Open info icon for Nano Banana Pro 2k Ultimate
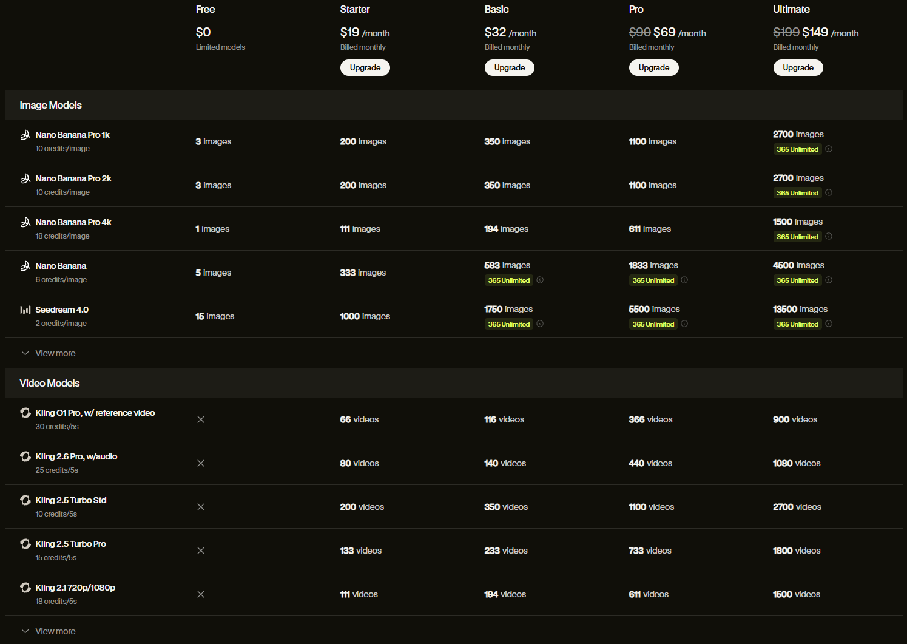 coord(829,192)
